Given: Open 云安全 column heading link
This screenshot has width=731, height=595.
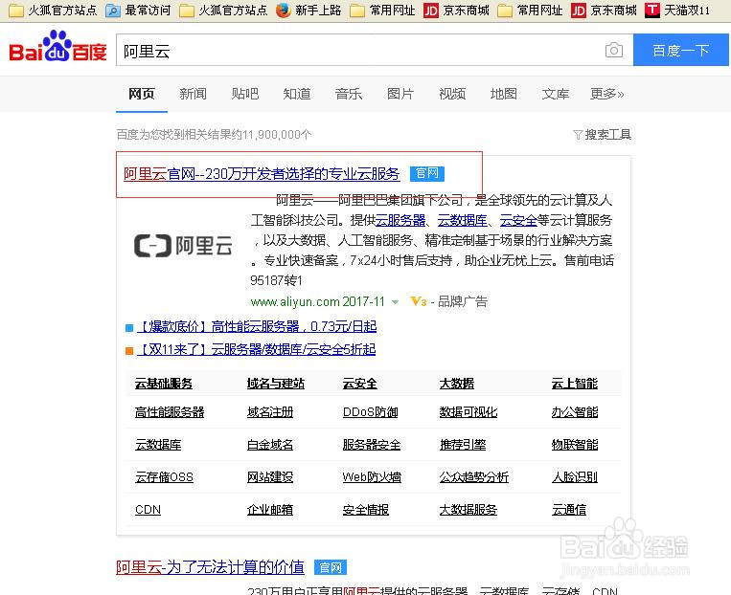Looking at the screenshot, I should tap(359, 384).
